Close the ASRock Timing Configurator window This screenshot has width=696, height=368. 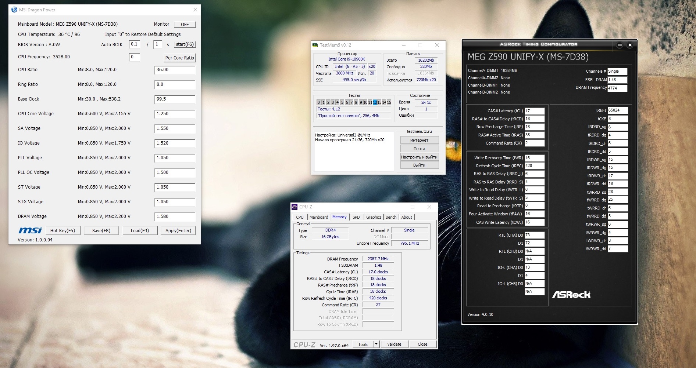tap(630, 45)
